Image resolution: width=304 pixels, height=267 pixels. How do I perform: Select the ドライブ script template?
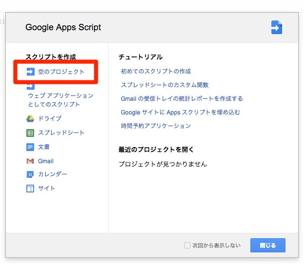pyautogui.click(x=50, y=118)
